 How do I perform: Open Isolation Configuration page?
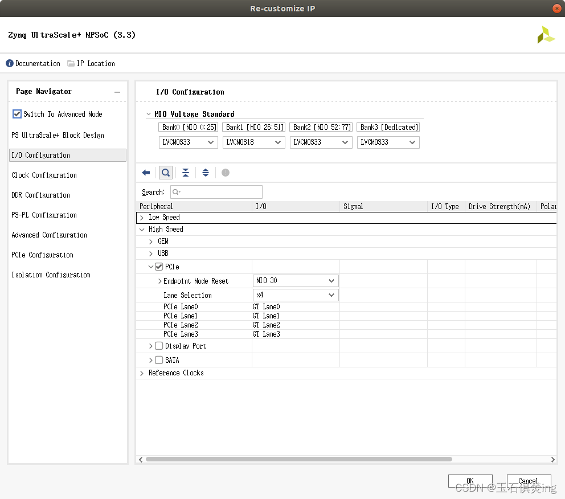(x=51, y=275)
